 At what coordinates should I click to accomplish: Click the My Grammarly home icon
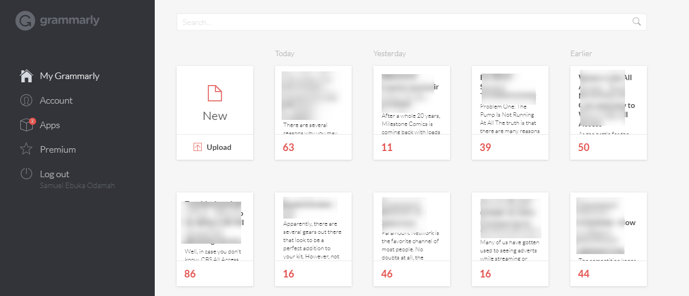coord(26,76)
